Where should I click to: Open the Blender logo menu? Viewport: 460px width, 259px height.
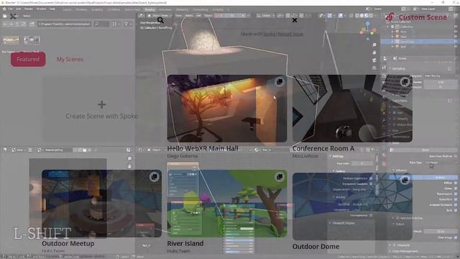(4, 9)
